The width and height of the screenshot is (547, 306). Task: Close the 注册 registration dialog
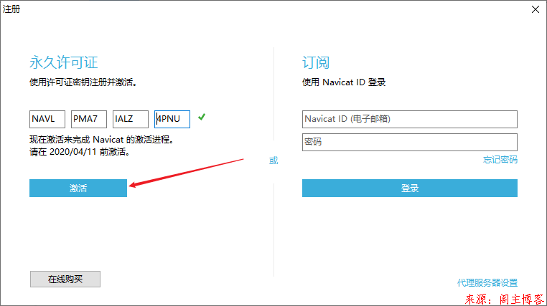pos(536,9)
